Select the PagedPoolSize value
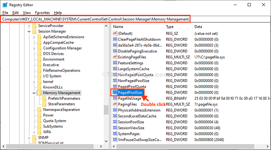271x150 pixels. coord(130,92)
